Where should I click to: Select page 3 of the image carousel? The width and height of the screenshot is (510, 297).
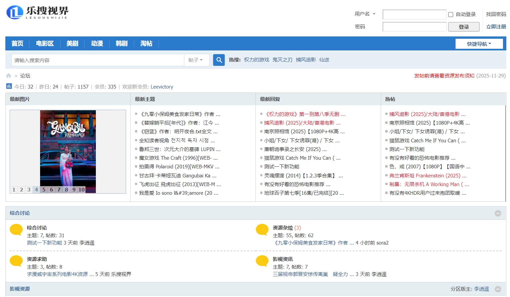click(29, 189)
